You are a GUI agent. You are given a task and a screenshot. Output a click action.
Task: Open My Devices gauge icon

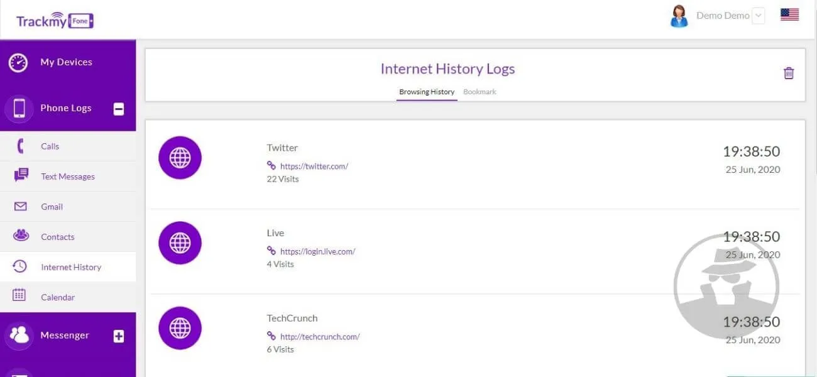(18, 62)
